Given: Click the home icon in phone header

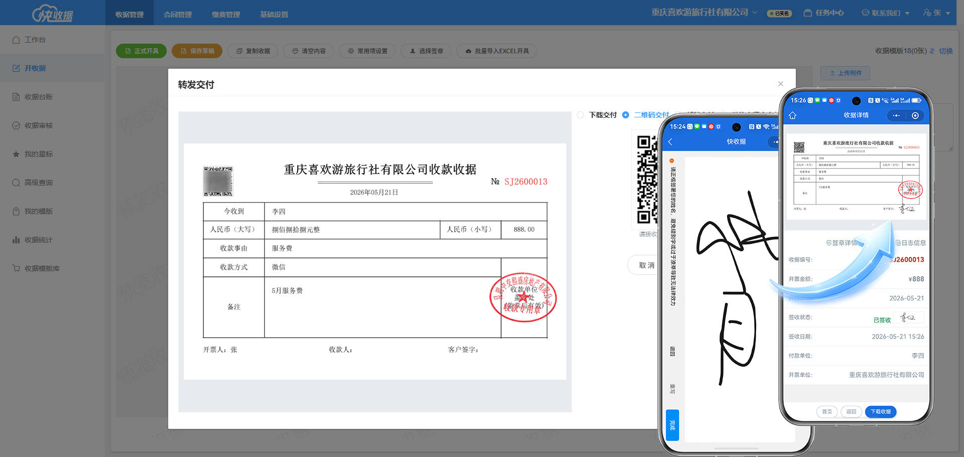Looking at the screenshot, I should (793, 115).
